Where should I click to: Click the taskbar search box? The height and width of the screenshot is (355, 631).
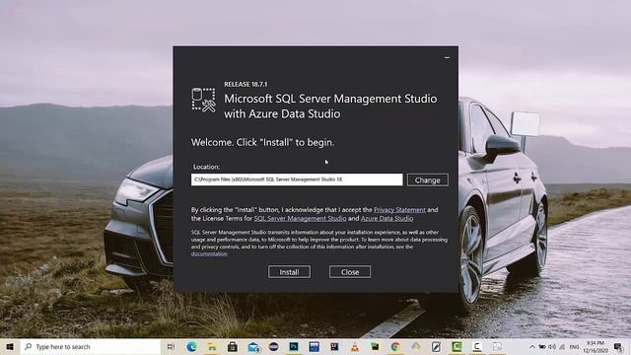91,346
